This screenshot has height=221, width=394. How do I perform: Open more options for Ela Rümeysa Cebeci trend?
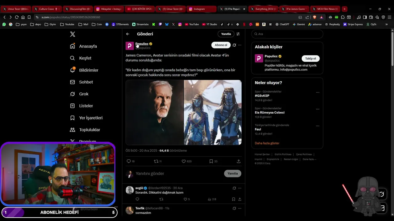318,109
